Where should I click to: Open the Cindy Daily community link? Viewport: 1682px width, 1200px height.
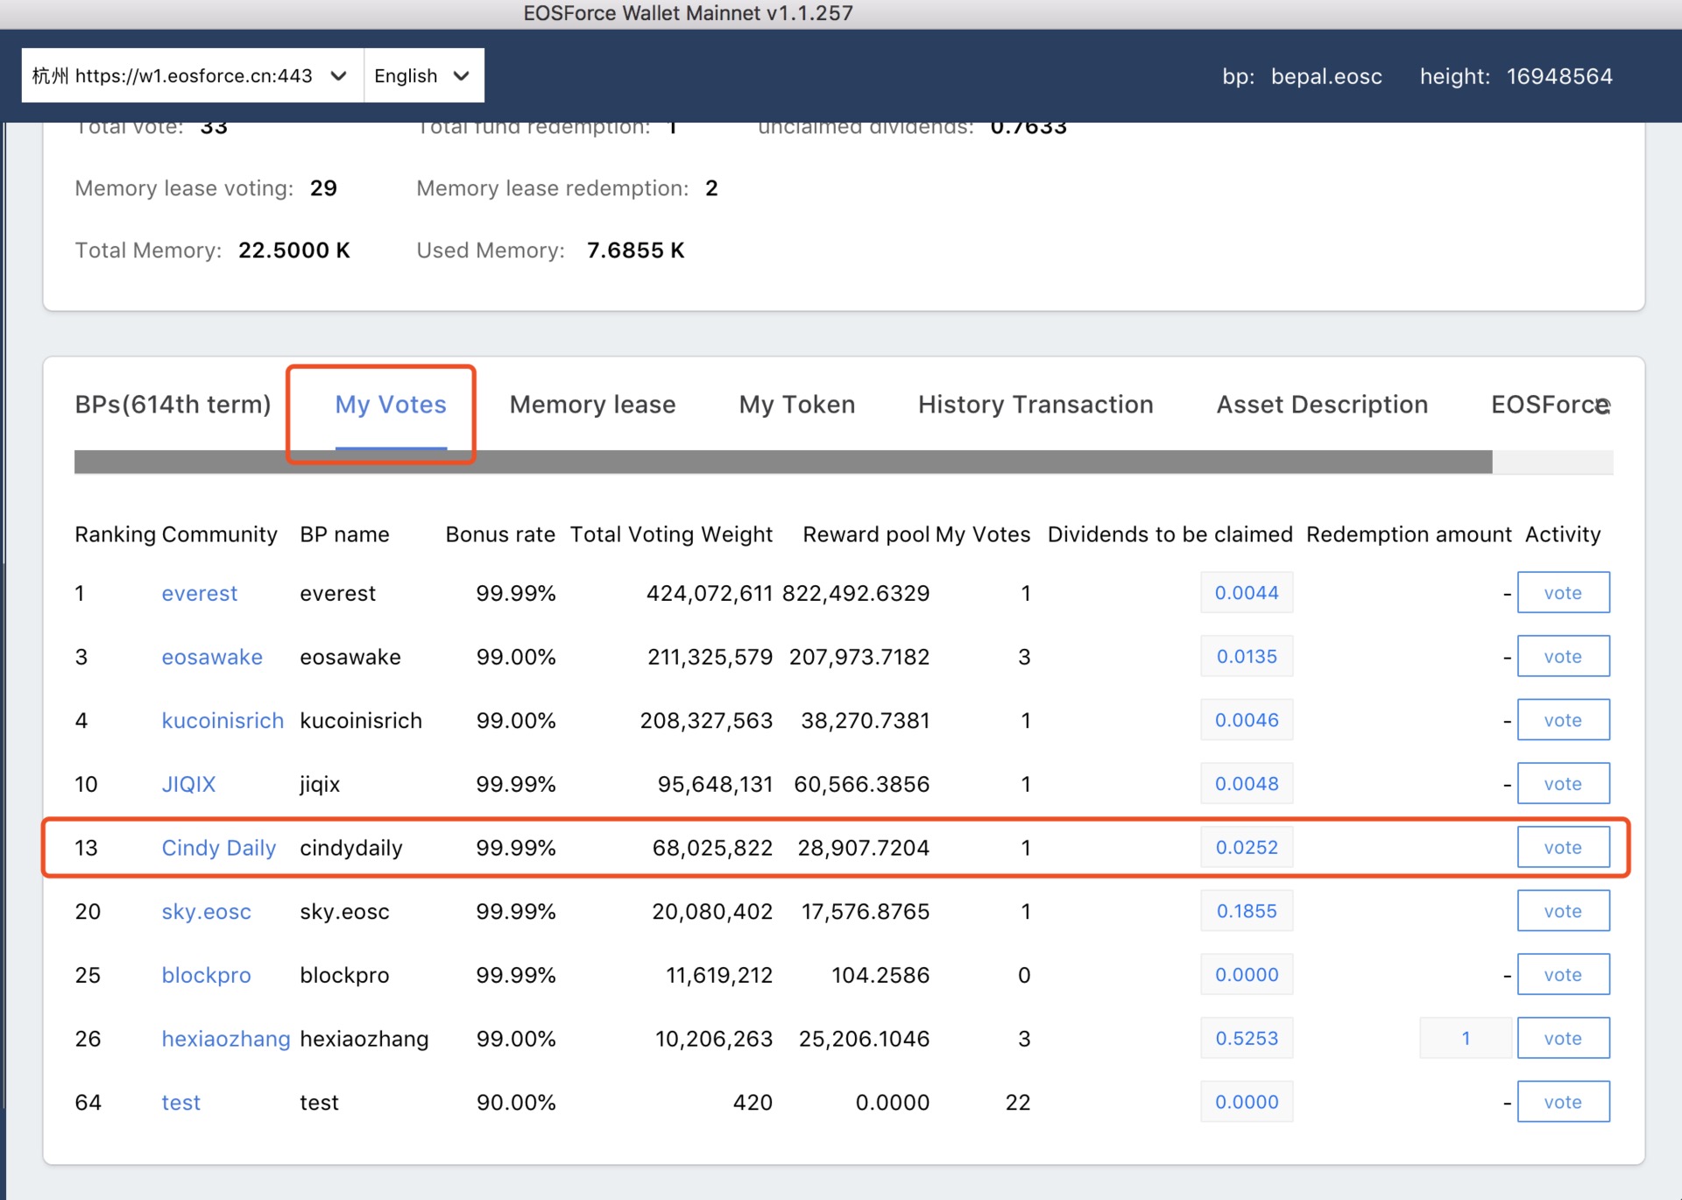[219, 848]
